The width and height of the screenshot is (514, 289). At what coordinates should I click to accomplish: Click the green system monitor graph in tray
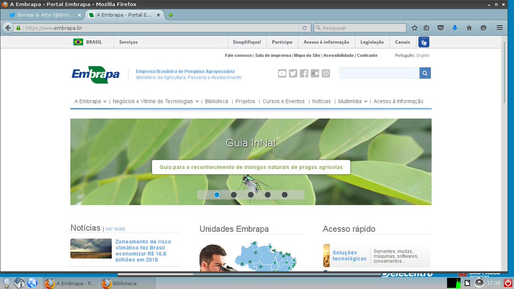click(454, 283)
